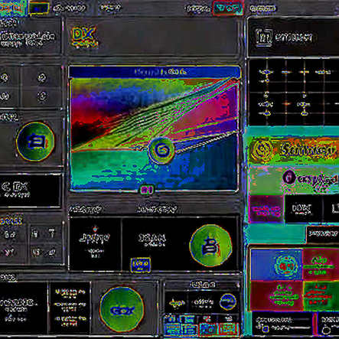Click the yellow spiral icon in the orange banner
The height and width of the screenshot is (339, 339).
[262, 149]
